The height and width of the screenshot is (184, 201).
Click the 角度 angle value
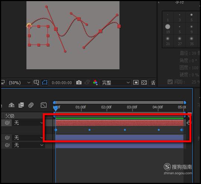[194, 61]
